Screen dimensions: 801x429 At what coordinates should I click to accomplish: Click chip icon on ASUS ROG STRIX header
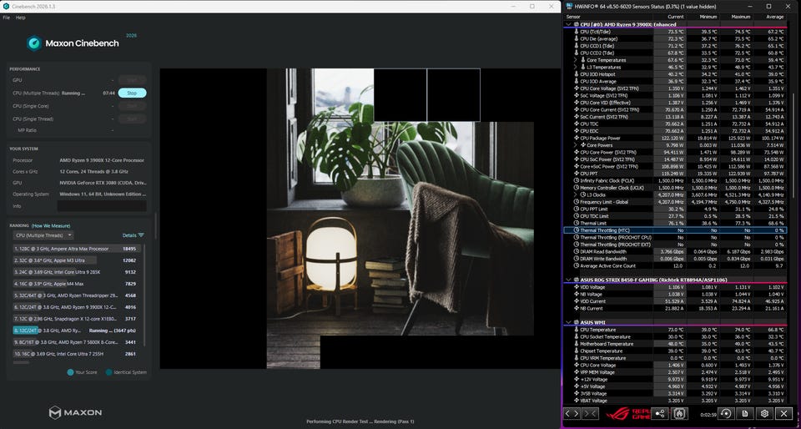coord(577,280)
